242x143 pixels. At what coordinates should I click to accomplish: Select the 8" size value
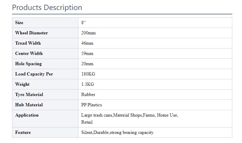pyautogui.click(x=84, y=23)
